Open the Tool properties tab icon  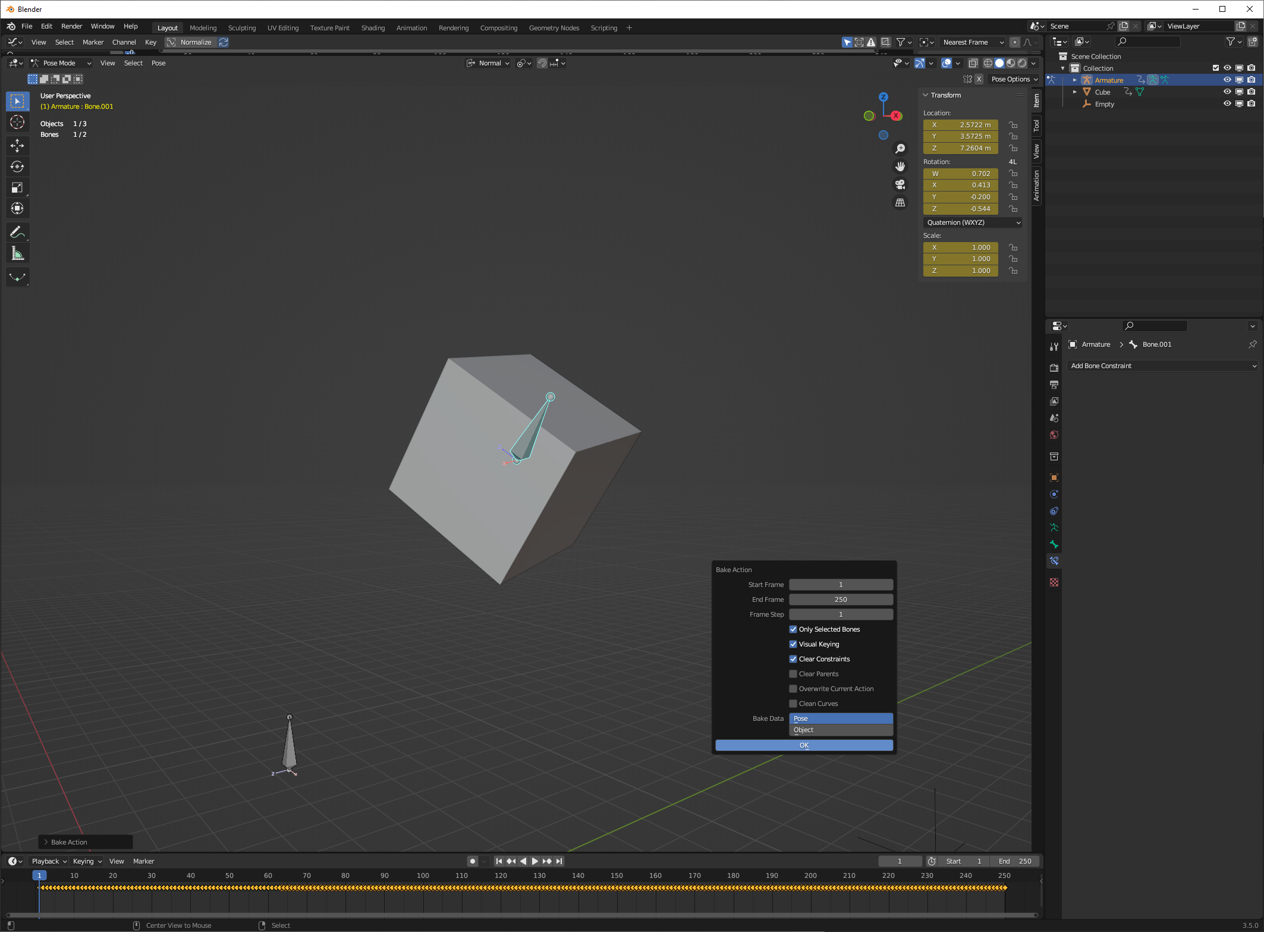[1054, 346]
